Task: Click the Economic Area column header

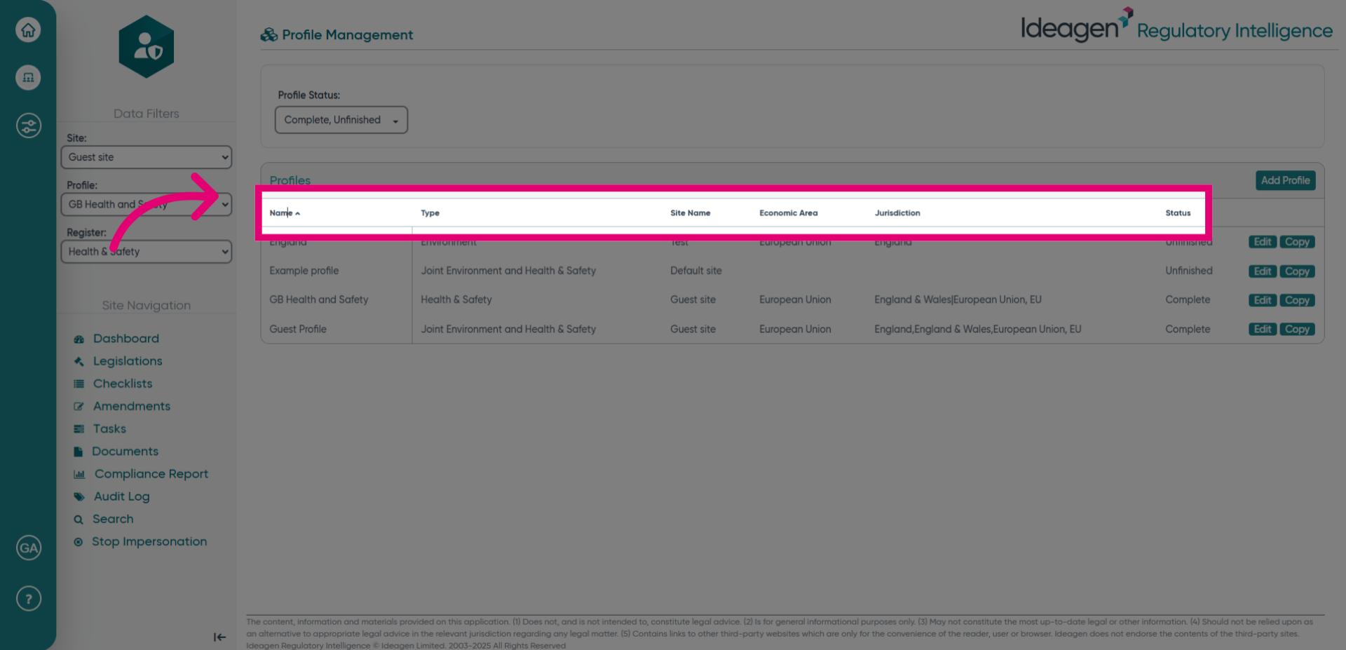Action: tap(788, 213)
